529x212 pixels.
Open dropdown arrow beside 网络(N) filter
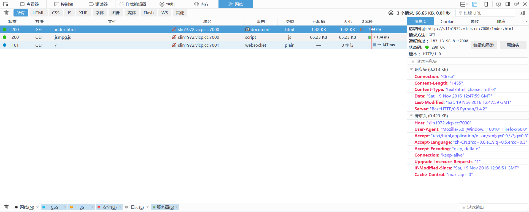(37, 207)
